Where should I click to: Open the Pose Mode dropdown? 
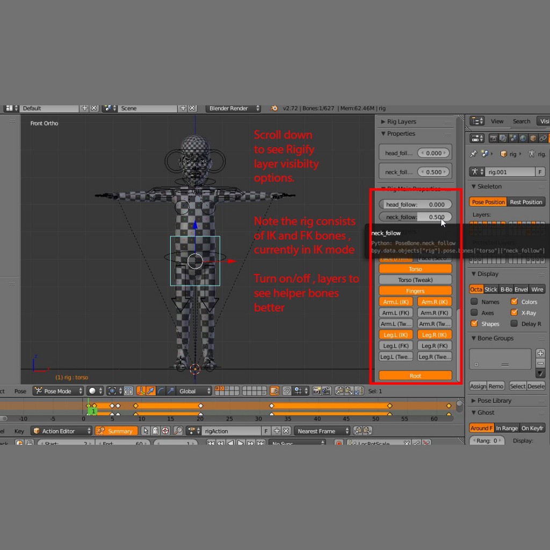point(58,391)
